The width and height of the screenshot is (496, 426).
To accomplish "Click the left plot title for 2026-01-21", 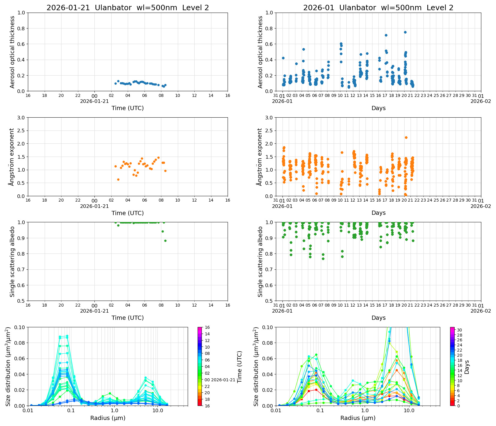I will 127,8.
